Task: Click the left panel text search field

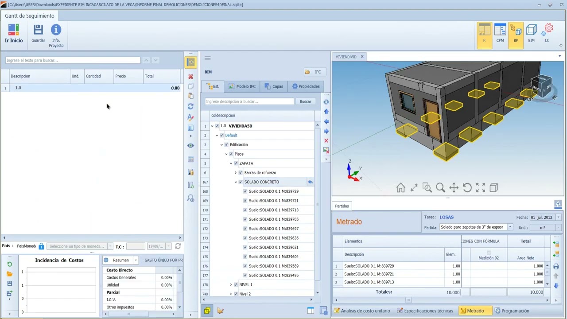Action: tap(73, 60)
